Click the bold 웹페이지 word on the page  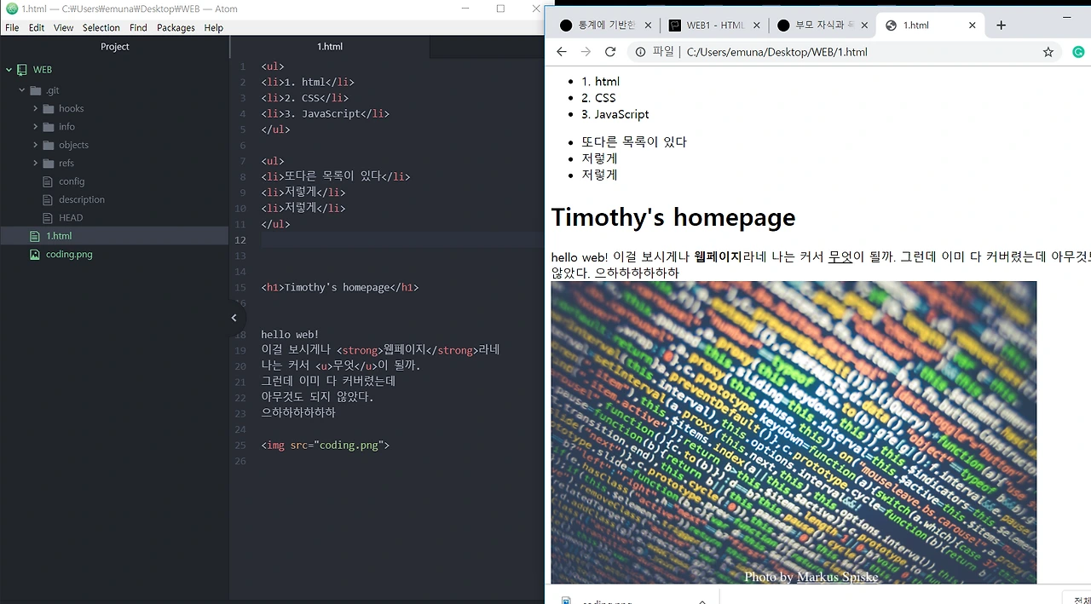point(719,257)
